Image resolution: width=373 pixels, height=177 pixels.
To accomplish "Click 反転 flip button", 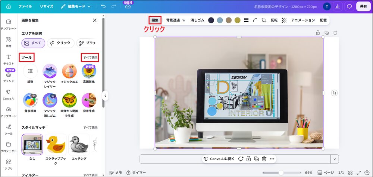I will click(x=274, y=20).
